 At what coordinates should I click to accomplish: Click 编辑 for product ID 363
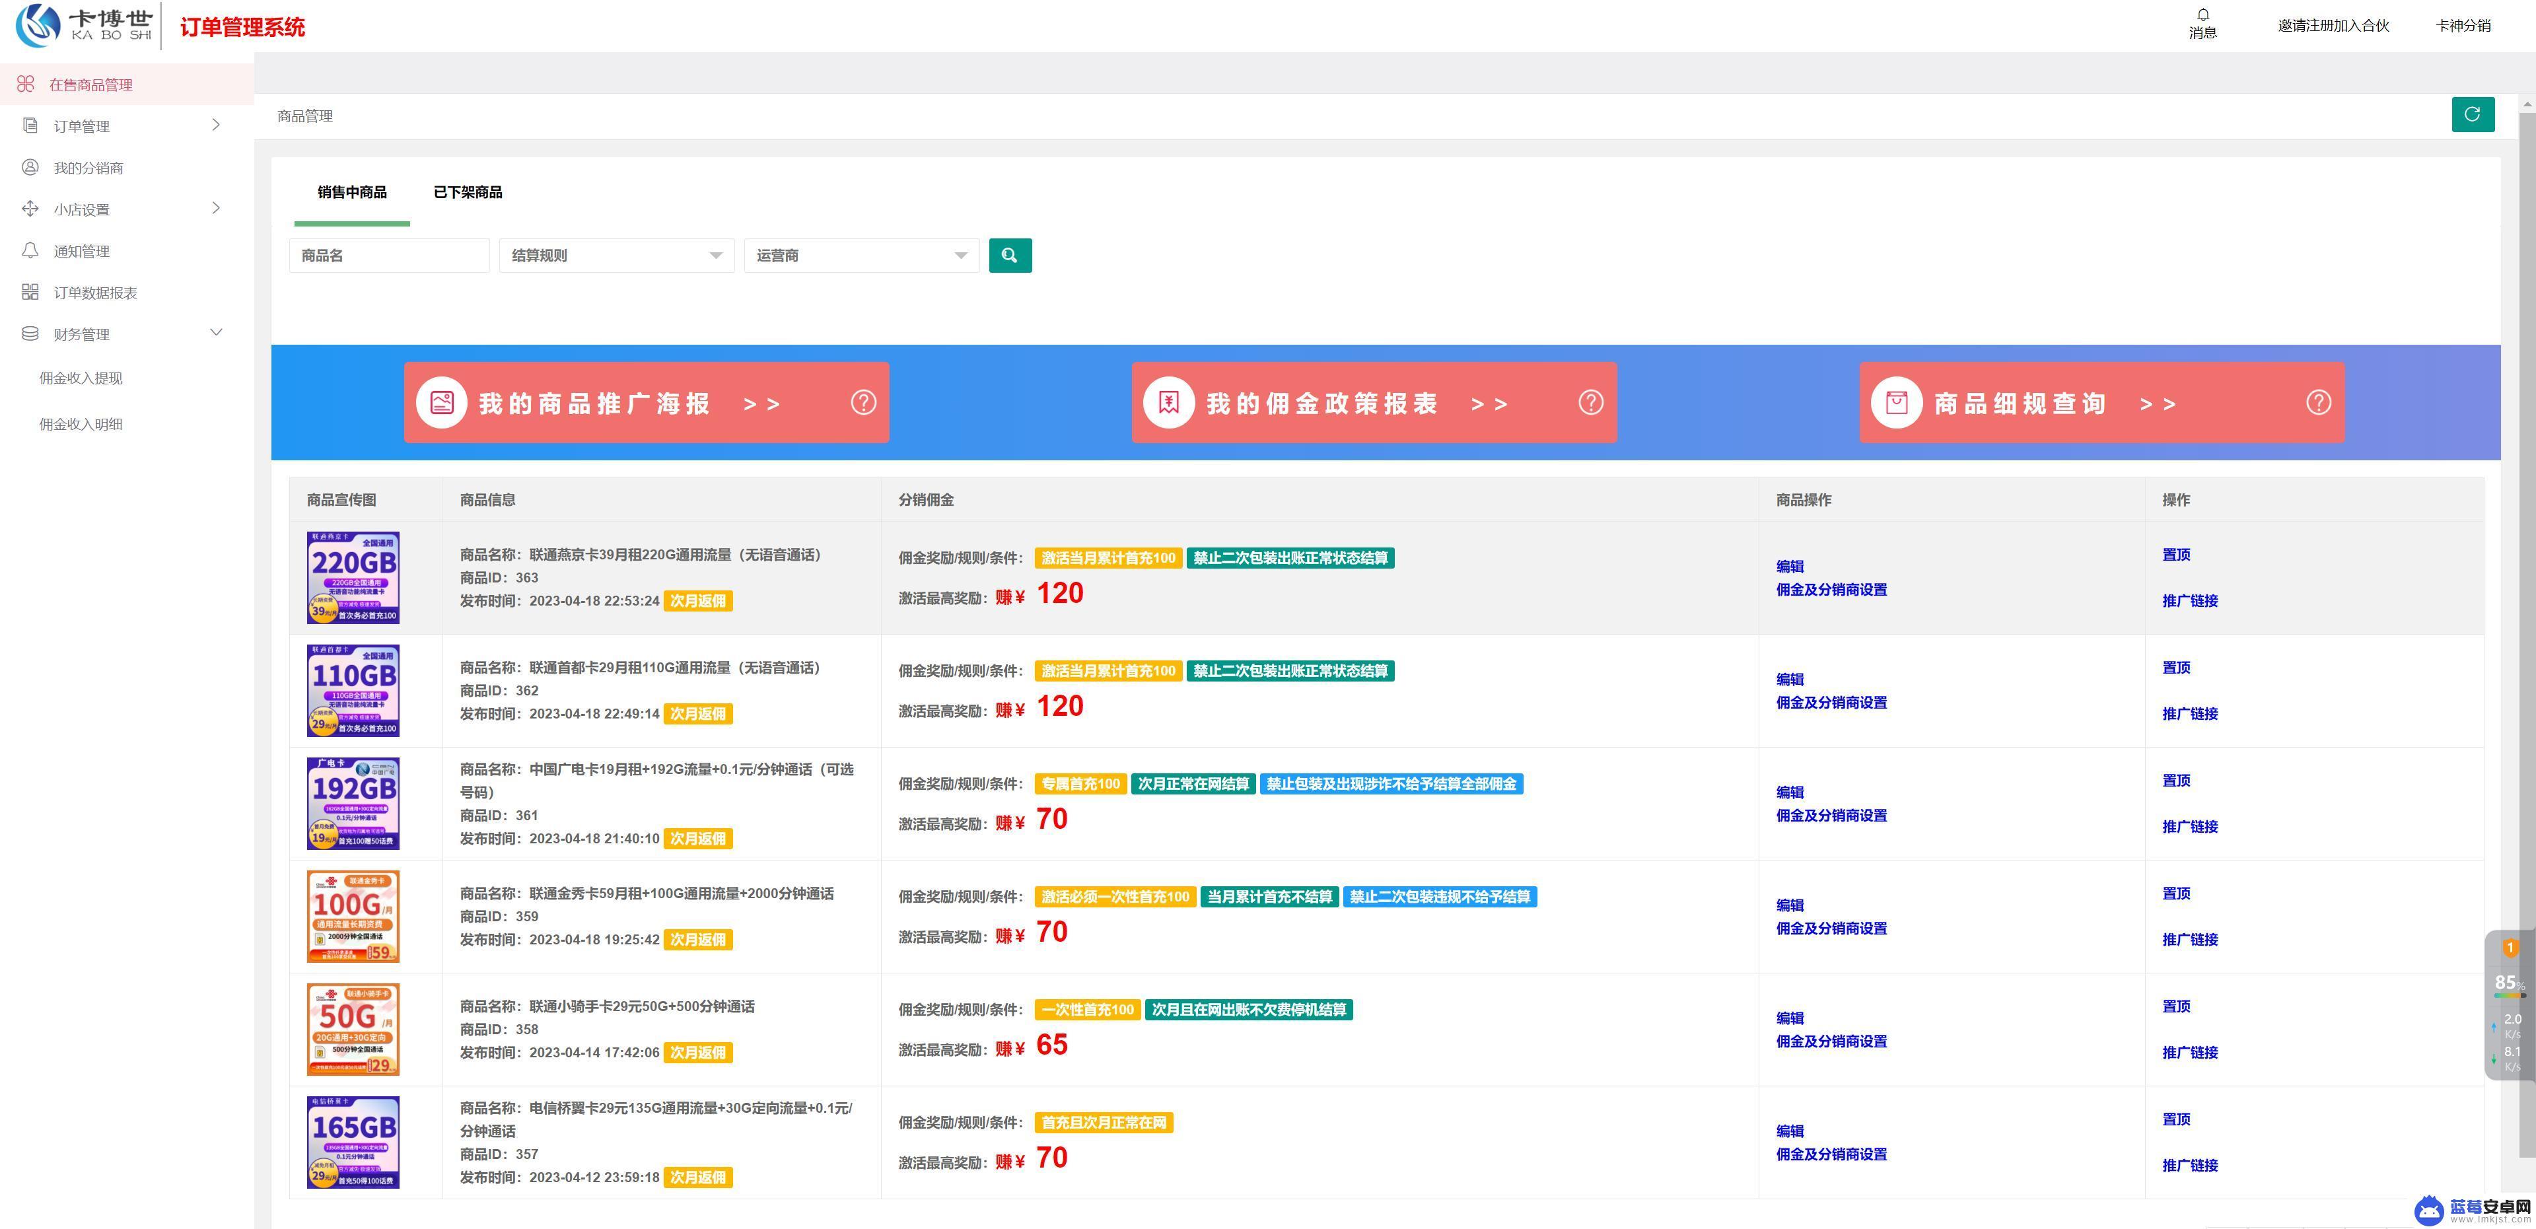point(1790,566)
